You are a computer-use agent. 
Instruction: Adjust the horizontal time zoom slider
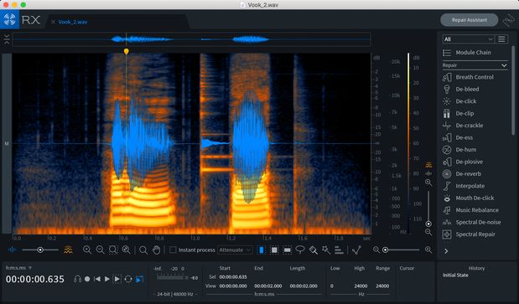(402, 250)
